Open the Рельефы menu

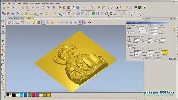[x=37, y=4]
